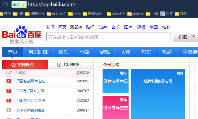Open keyword 灭霸被捕照片走红
The height and width of the screenshot is (119, 198).
pos(31,81)
